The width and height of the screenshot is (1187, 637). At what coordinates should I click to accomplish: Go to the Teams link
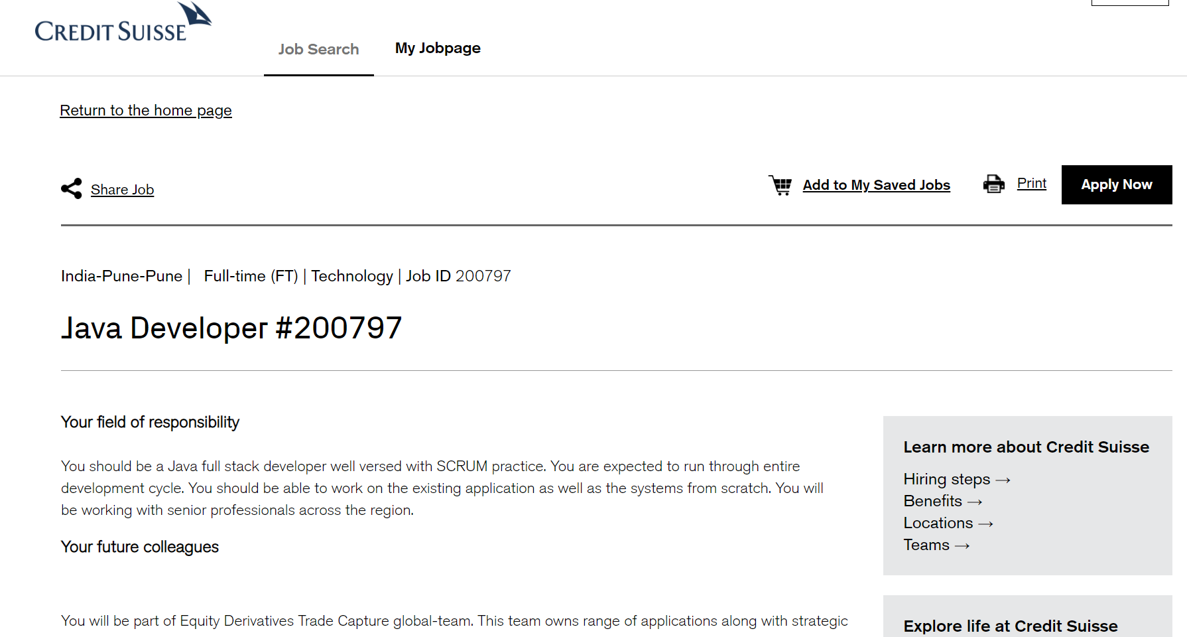coord(926,545)
